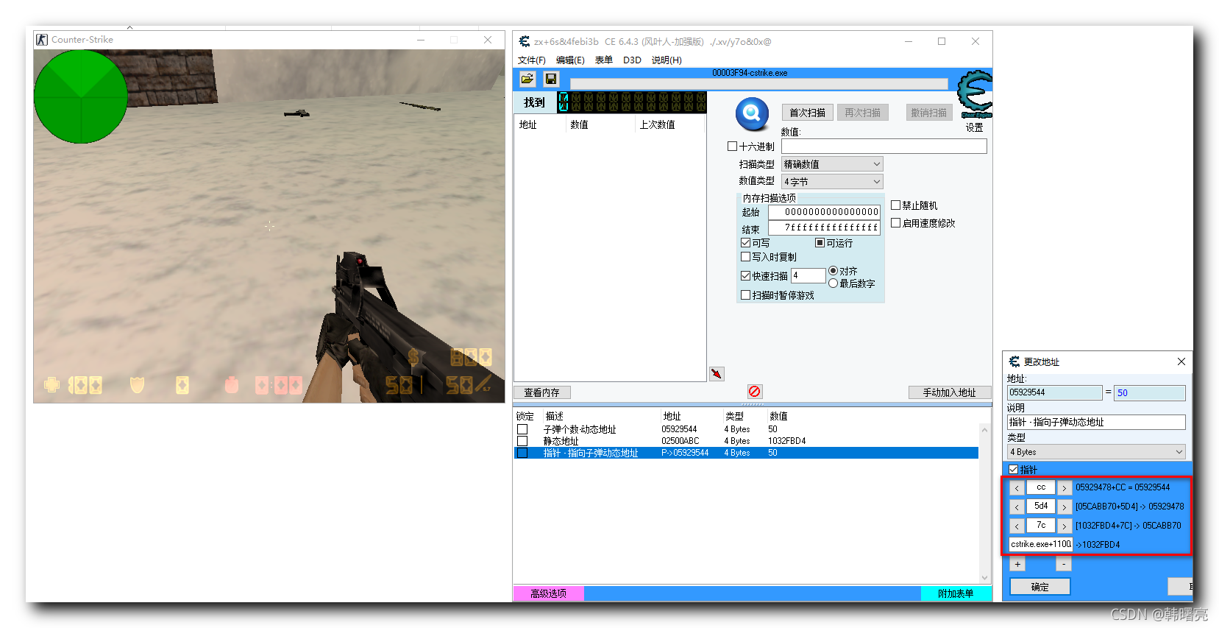Enable the 启用速度修改 checkbox
The image size is (1219, 628).
pos(895,223)
